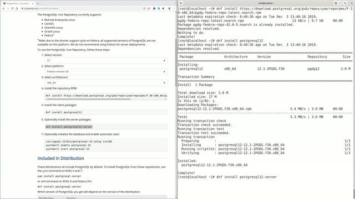Open the Select architecture dropdown x86_64
355x199 pixels.
pyautogui.click(x=106, y=83)
